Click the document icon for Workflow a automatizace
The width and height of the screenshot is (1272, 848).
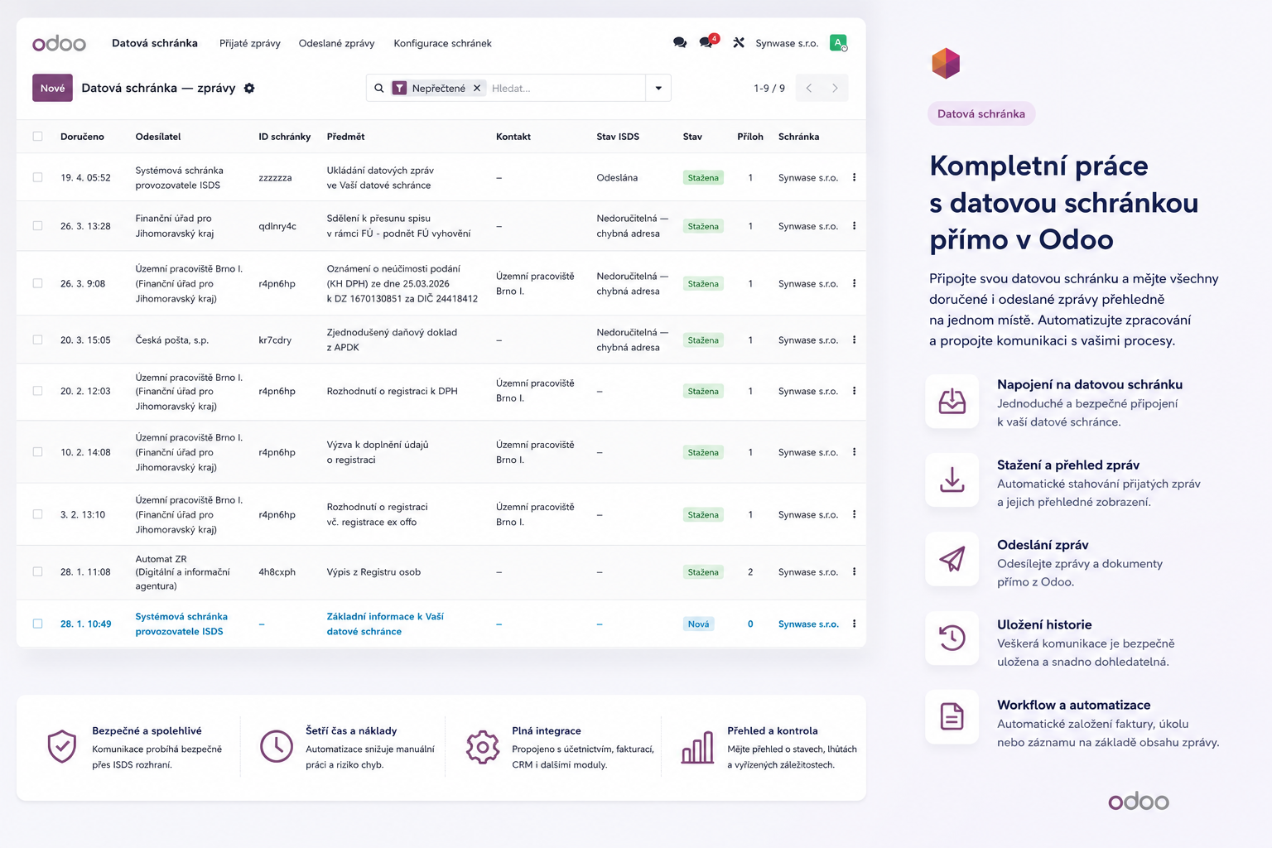click(x=952, y=716)
